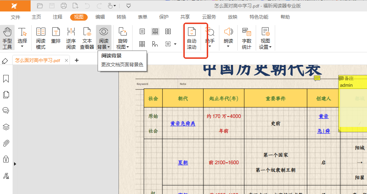Open the security lock panel

pos(6,159)
